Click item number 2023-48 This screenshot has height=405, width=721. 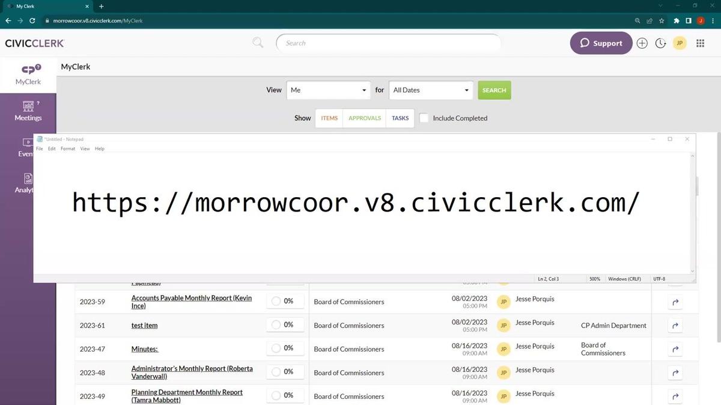click(93, 373)
